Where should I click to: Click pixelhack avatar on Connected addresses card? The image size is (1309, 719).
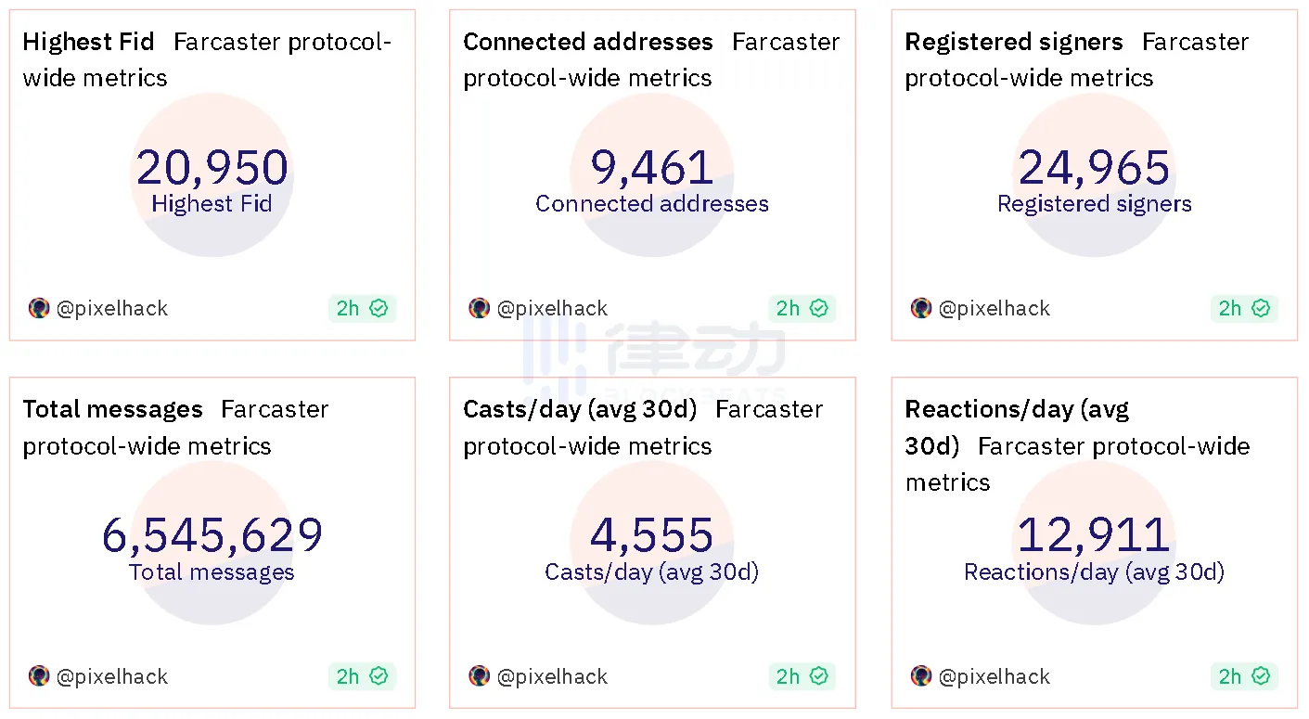click(479, 308)
